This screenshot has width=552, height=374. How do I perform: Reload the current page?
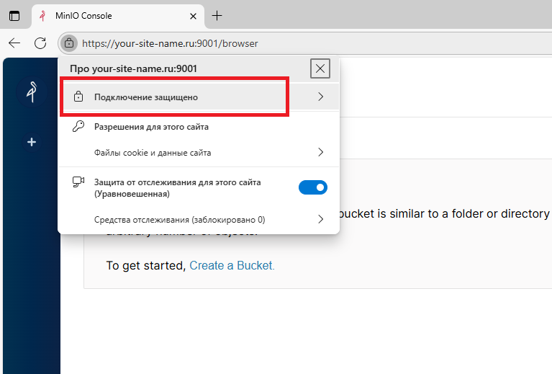click(x=40, y=43)
